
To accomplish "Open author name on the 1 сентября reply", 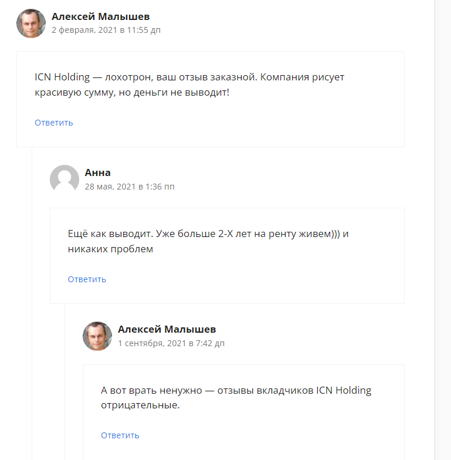I will pos(167,329).
